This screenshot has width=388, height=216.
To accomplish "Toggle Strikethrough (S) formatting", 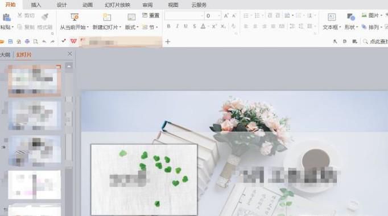I will click(x=195, y=26).
